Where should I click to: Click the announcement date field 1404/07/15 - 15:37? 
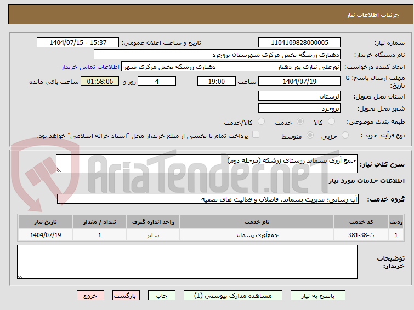pyautogui.click(x=78, y=43)
